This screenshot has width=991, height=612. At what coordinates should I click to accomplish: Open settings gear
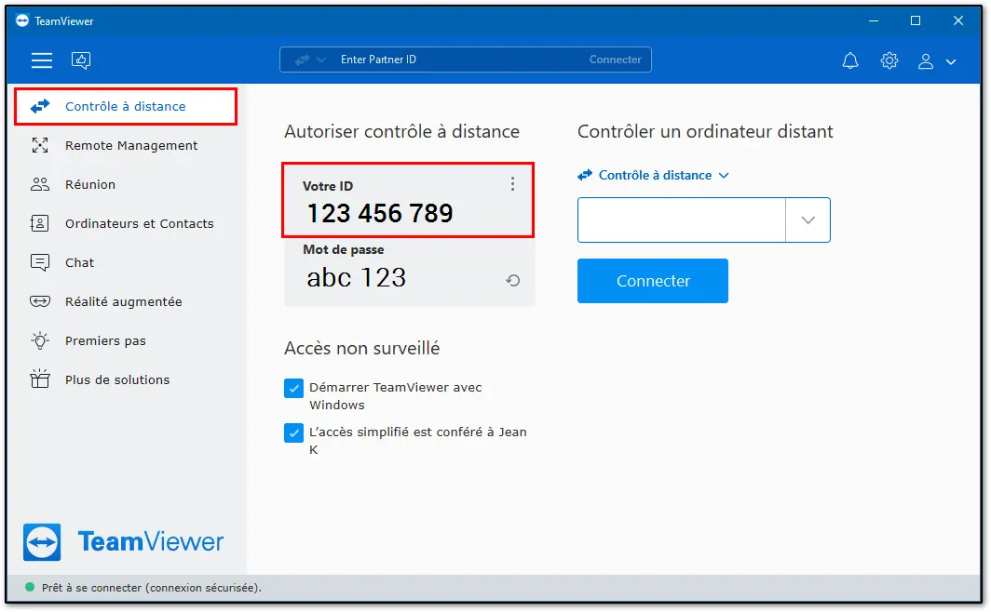[889, 60]
